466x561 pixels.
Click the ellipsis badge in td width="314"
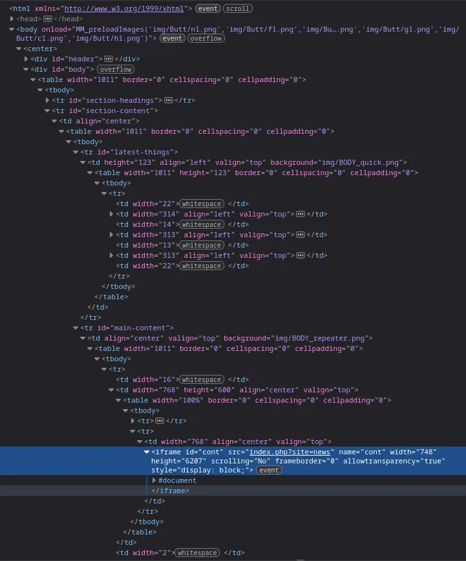301,214
